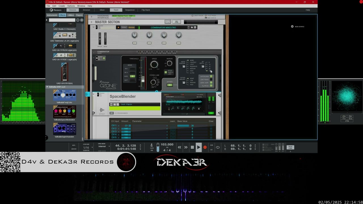Open the Create menu
The width and height of the screenshot is (363, 204).
pyautogui.click(x=62, y=6)
